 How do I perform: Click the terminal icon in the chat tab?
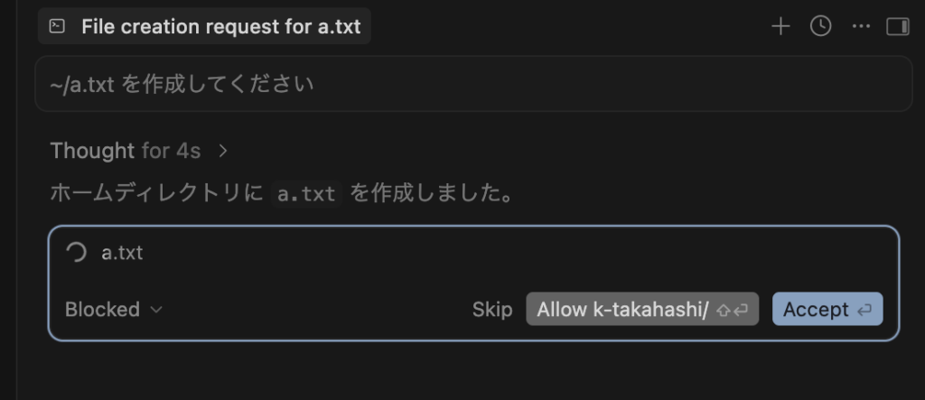(x=57, y=26)
